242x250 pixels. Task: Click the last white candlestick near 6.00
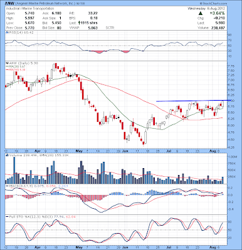(x=223, y=104)
